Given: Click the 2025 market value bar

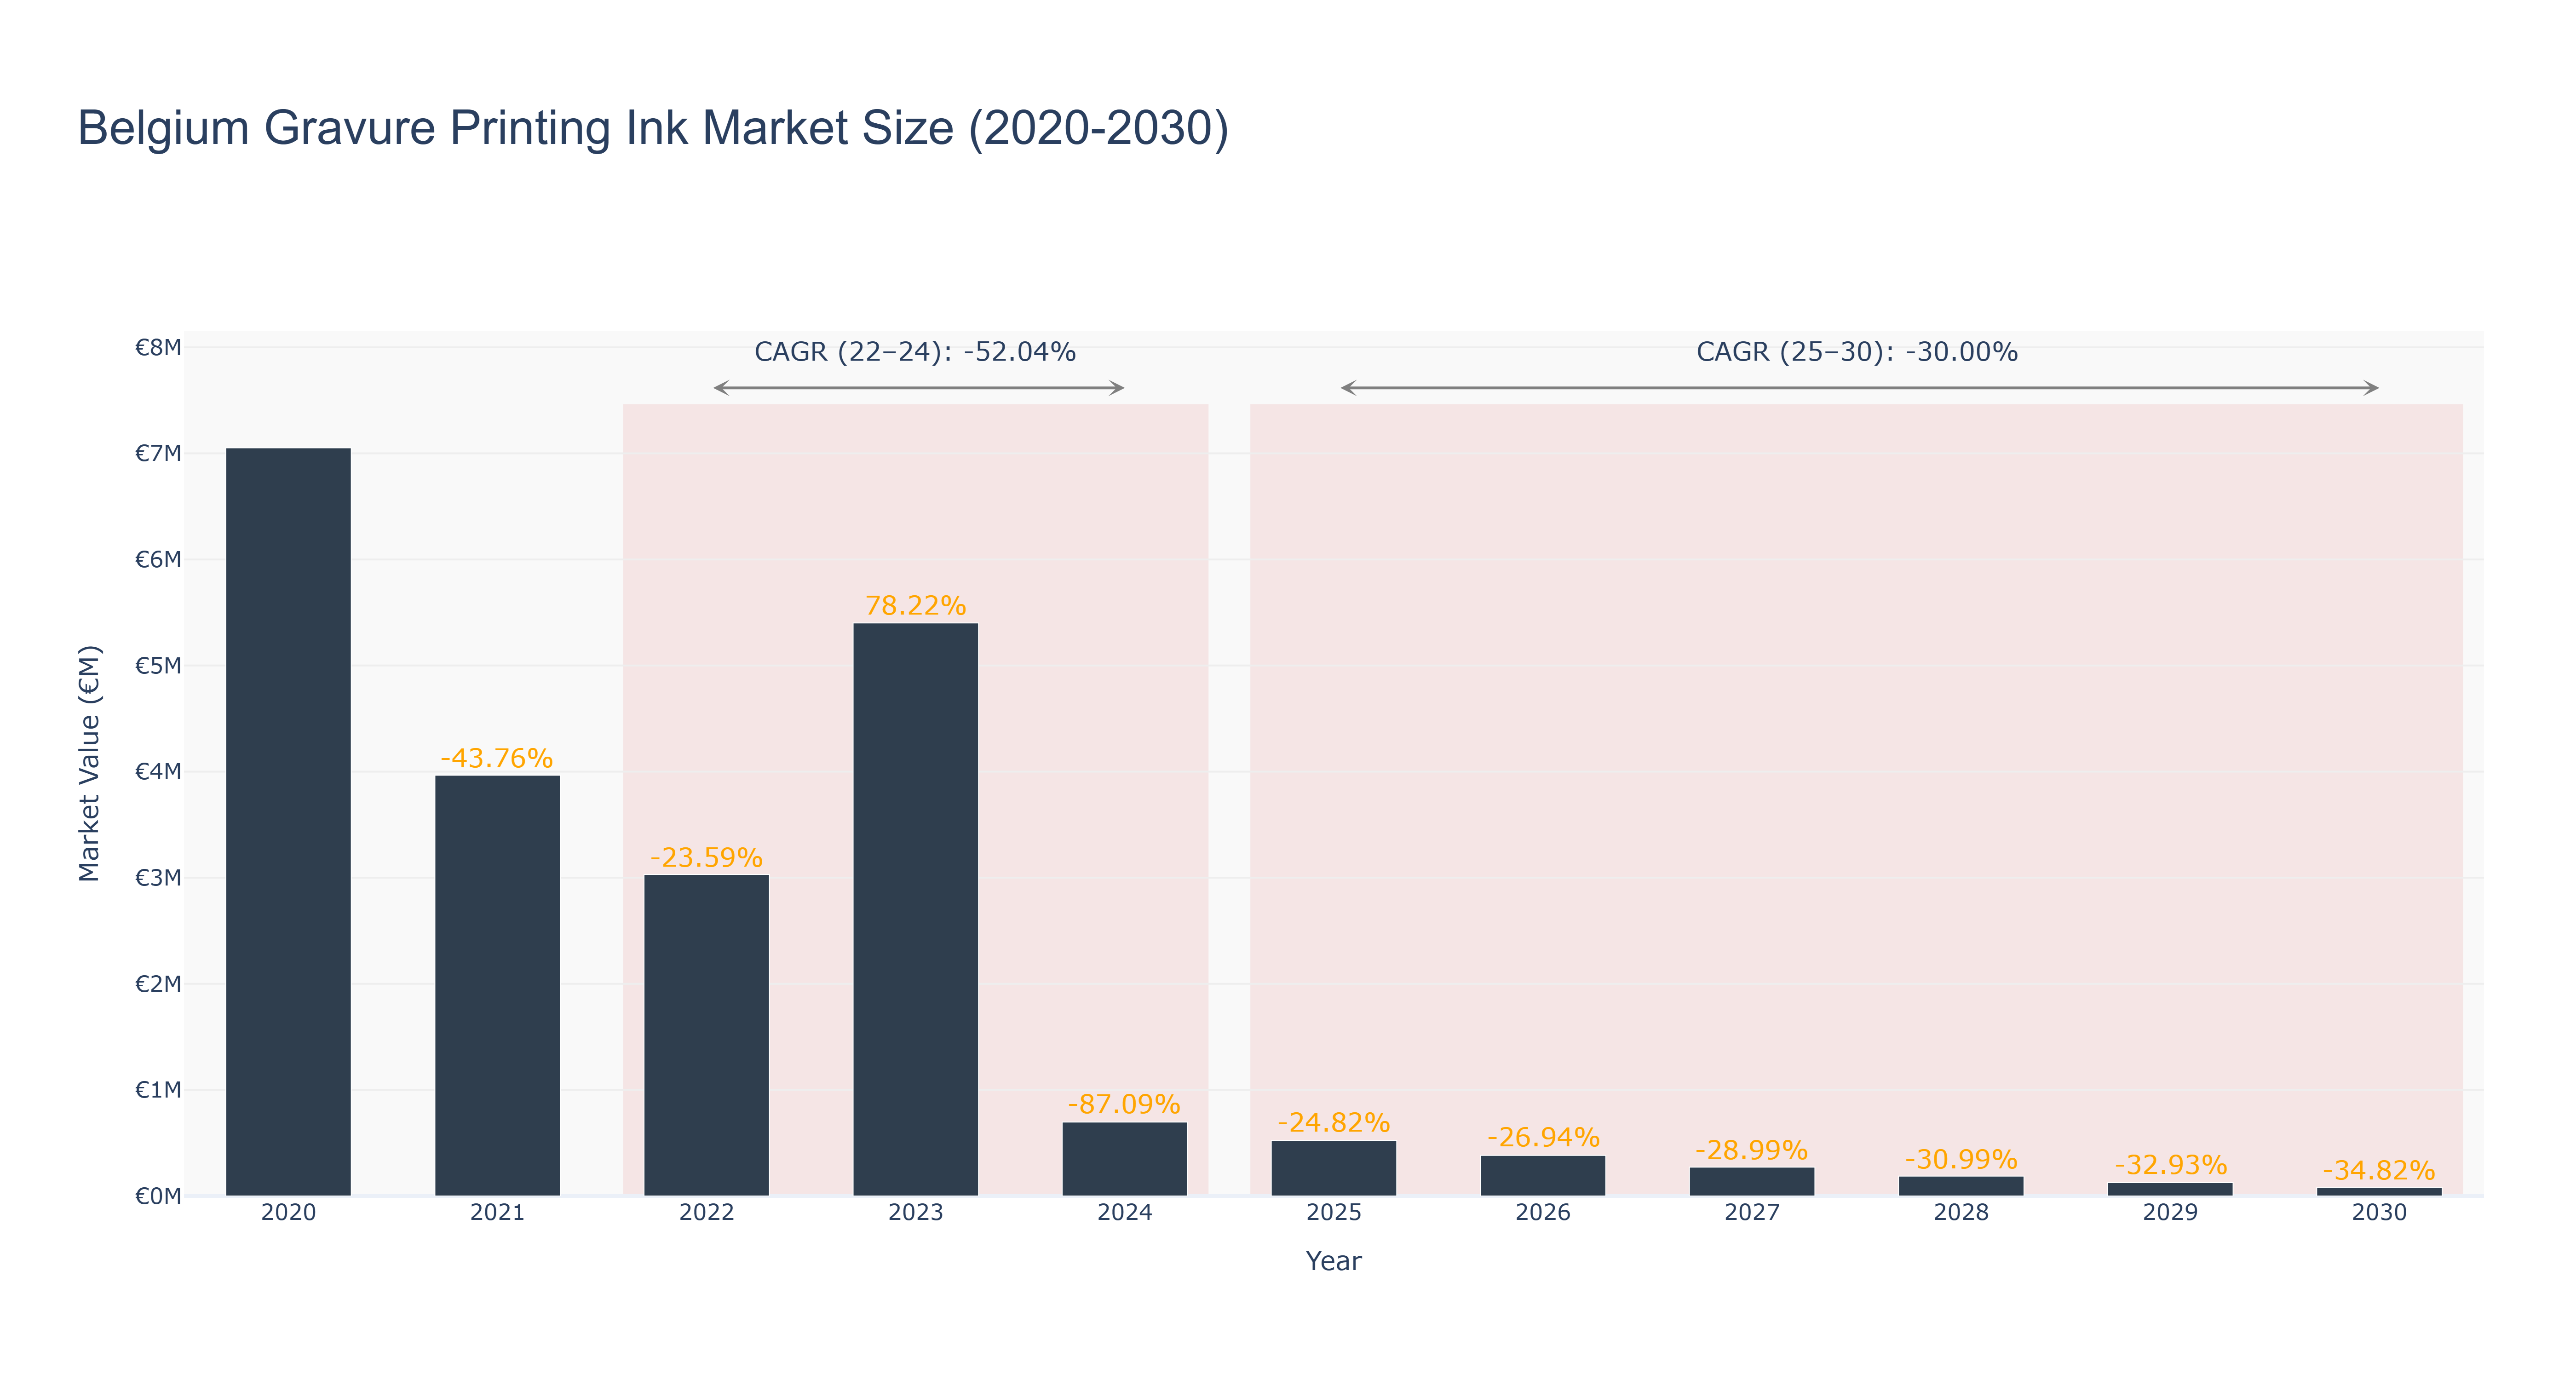Looking at the screenshot, I should (1333, 1168).
